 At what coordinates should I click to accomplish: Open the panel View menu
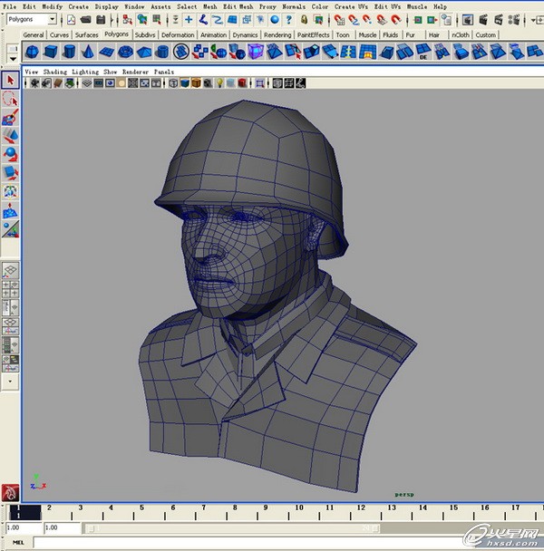(x=32, y=72)
